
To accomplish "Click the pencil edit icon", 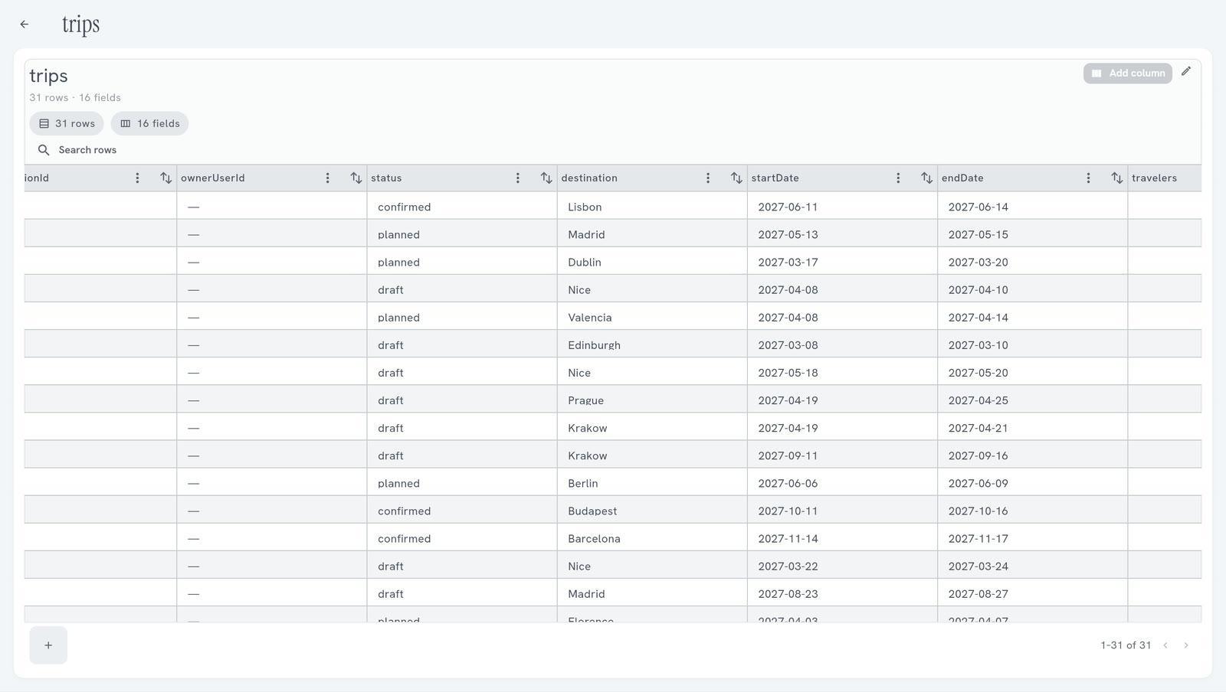I will [1186, 71].
